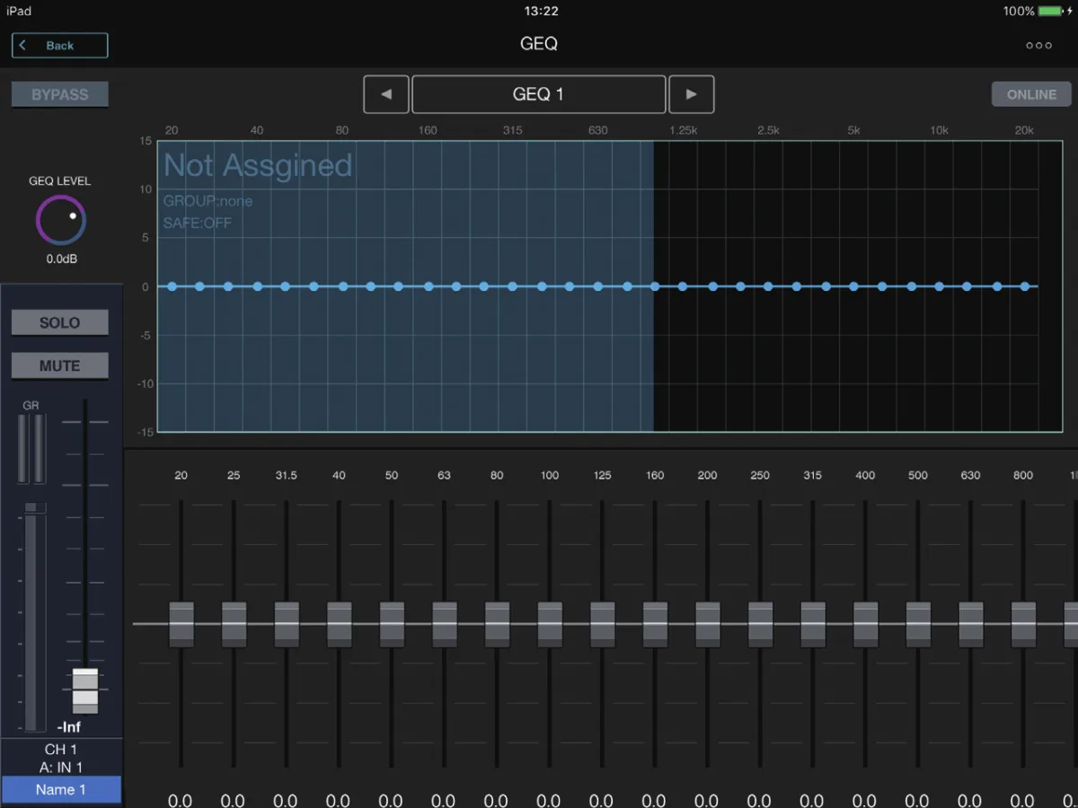Click the SAFE:OFF text in graph
Viewport: 1078px width, 808px height.
198,223
